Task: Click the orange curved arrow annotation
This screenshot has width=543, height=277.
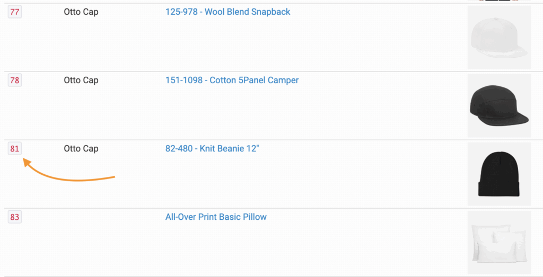Action: click(x=69, y=177)
